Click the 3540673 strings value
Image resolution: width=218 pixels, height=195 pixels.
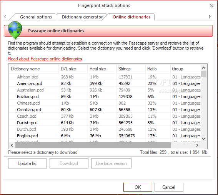(x=126, y=136)
